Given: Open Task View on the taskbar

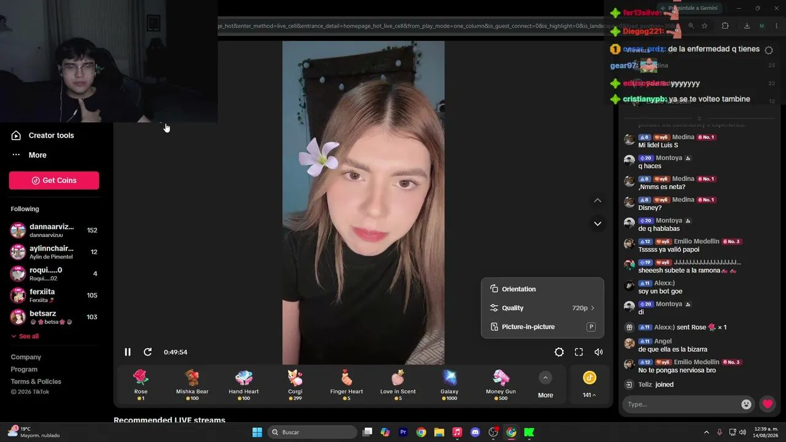Looking at the screenshot, I should click(367, 432).
